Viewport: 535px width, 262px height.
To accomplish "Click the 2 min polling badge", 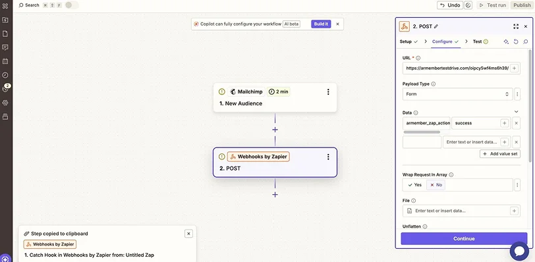I will coord(278,92).
